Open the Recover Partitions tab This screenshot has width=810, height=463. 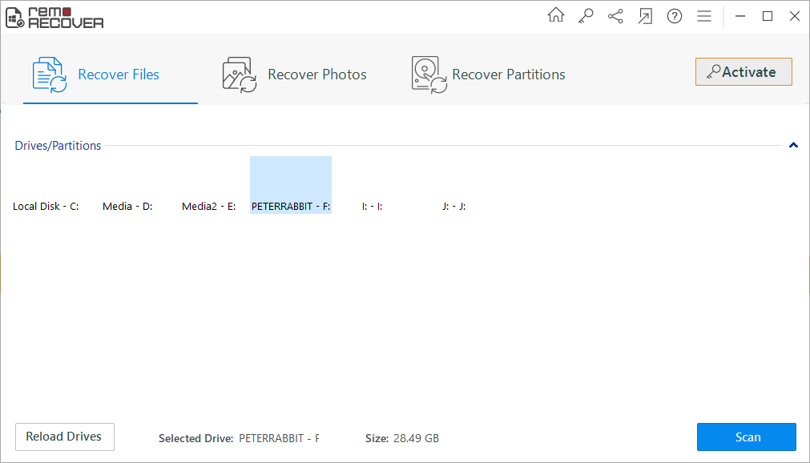489,74
